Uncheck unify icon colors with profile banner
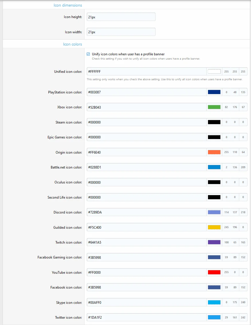 click(x=88, y=54)
